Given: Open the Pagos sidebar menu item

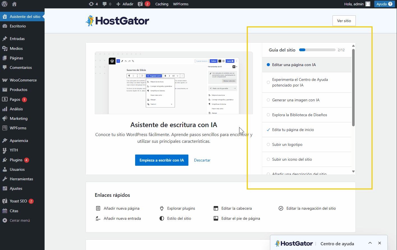Looking at the screenshot, I should (x=22, y=99).
